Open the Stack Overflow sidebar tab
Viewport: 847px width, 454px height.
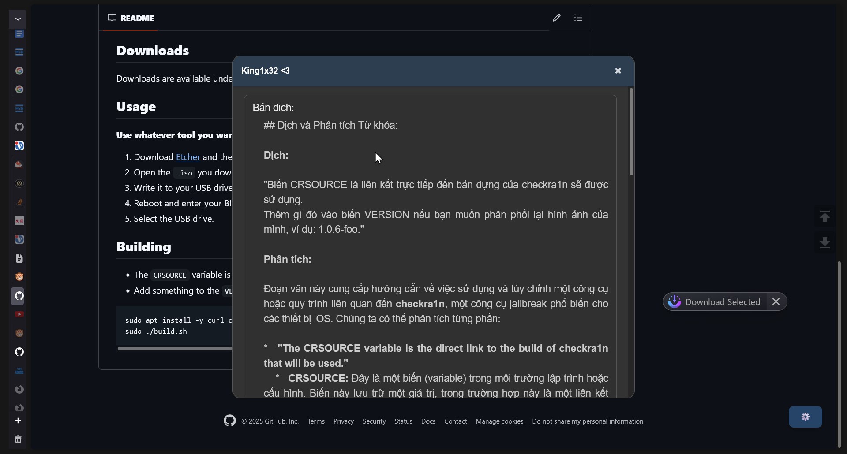[19, 202]
